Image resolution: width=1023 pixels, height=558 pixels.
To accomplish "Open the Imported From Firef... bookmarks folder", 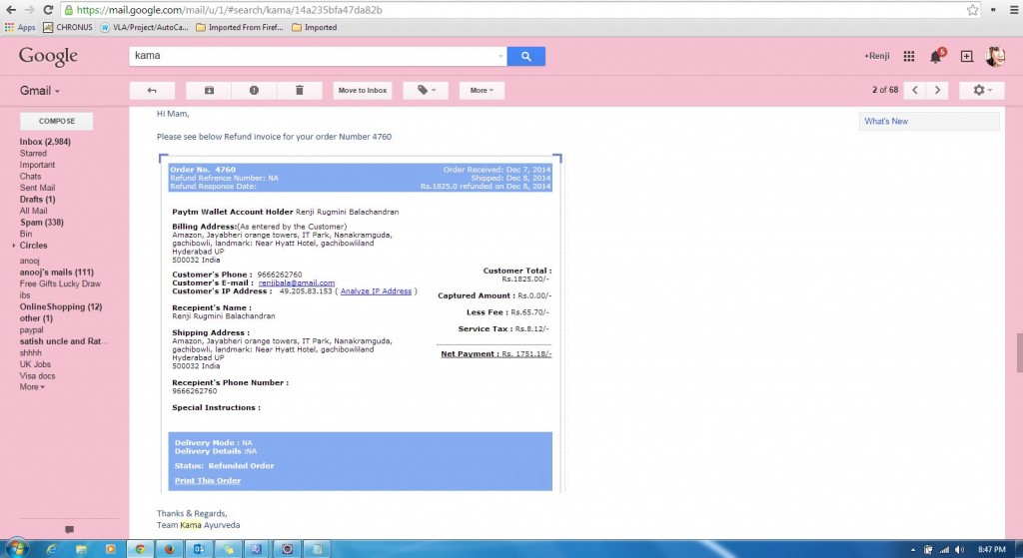I will 240,27.
